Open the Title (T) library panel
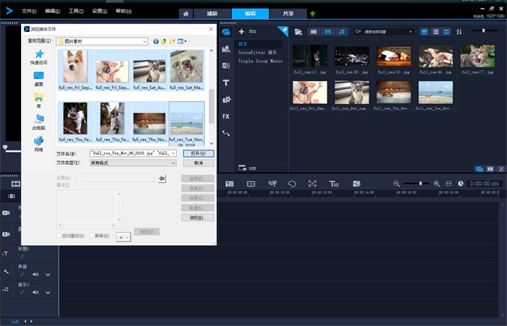Image resolution: width=507 pixels, height=326 pixels. 226,83
